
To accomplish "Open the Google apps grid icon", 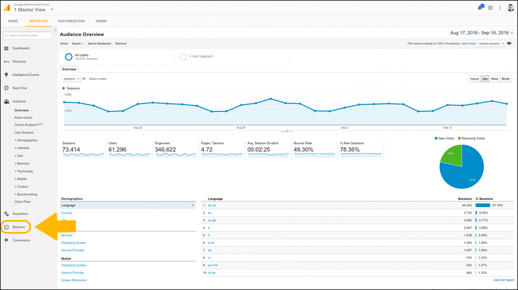I will pyautogui.click(x=490, y=7).
